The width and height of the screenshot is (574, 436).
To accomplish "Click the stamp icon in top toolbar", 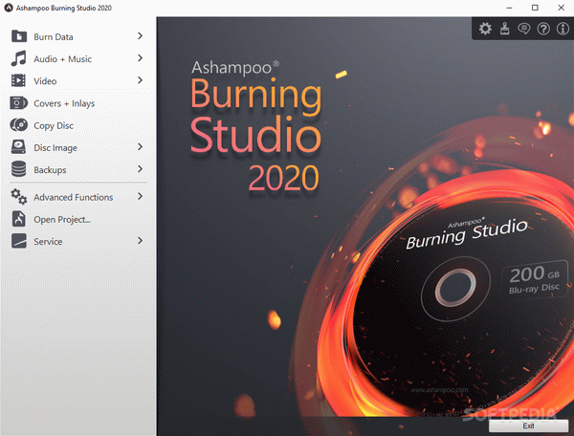I will [x=505, y=29].
